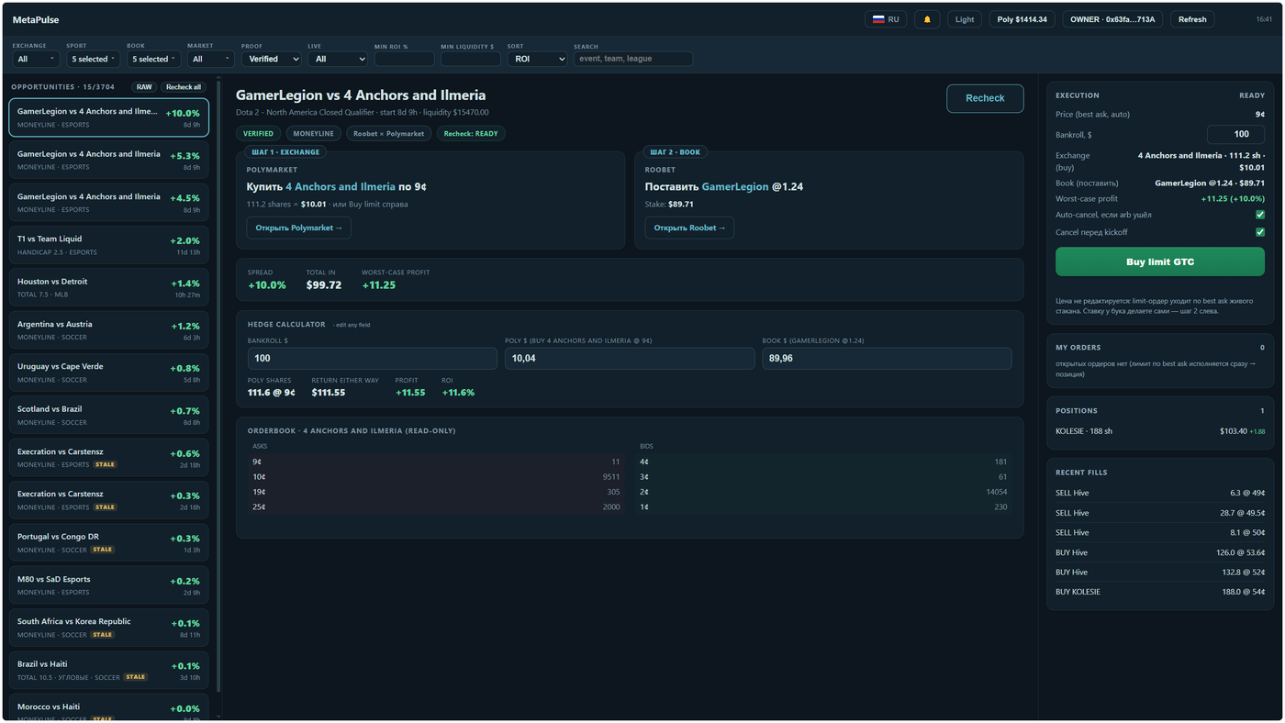Click the green Buy limit GTC button
This screenshot has height=723, width=1285.
tap(1160, 261)
